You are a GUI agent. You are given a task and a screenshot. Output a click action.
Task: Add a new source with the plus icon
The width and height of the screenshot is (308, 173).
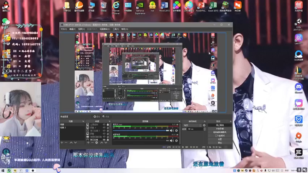pos(88,143)
